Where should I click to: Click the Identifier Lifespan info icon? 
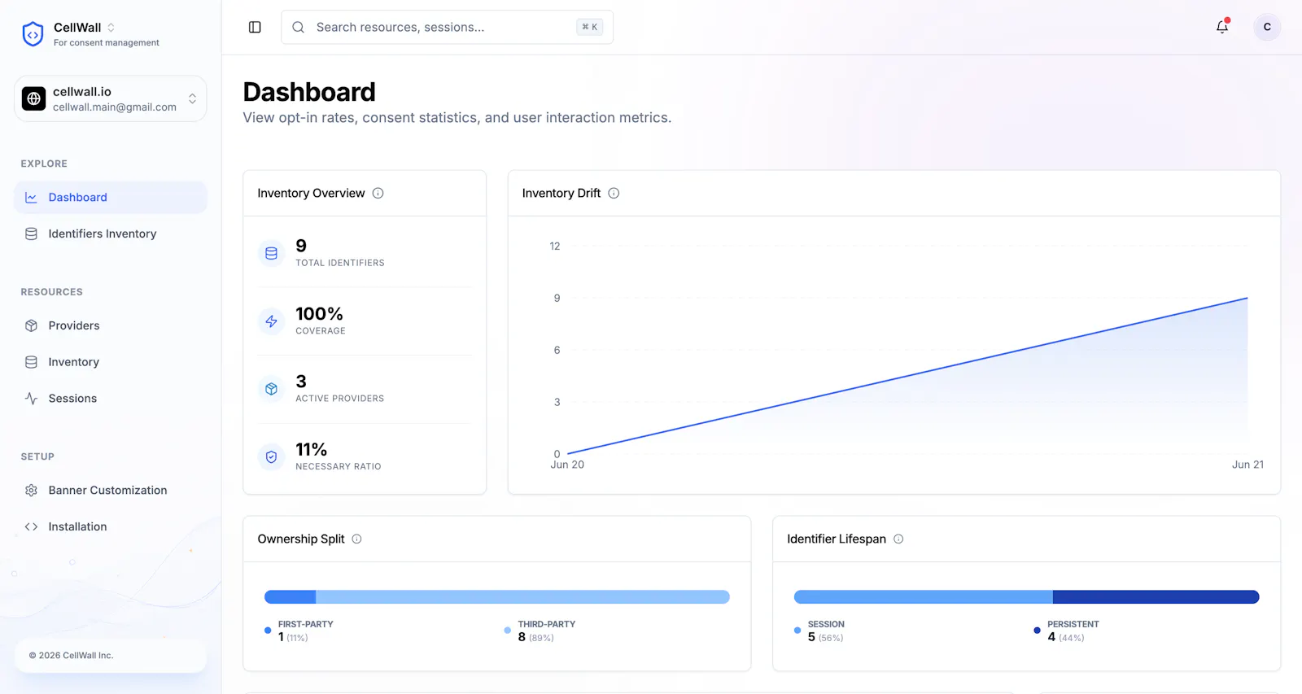[899, 539]
